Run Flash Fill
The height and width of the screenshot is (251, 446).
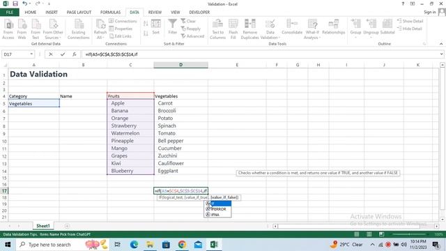[233, 29]
